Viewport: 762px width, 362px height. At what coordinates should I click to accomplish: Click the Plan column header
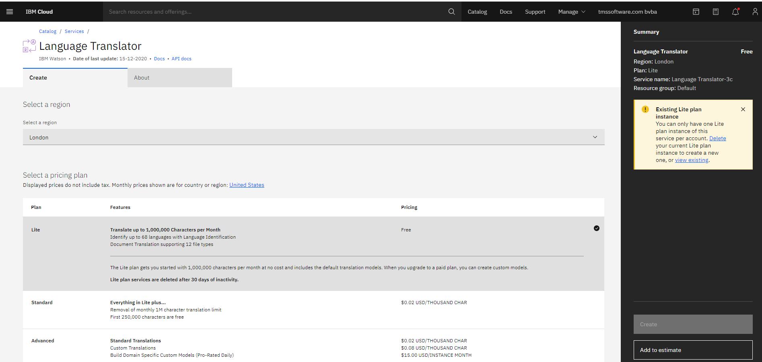pos(36,207)
